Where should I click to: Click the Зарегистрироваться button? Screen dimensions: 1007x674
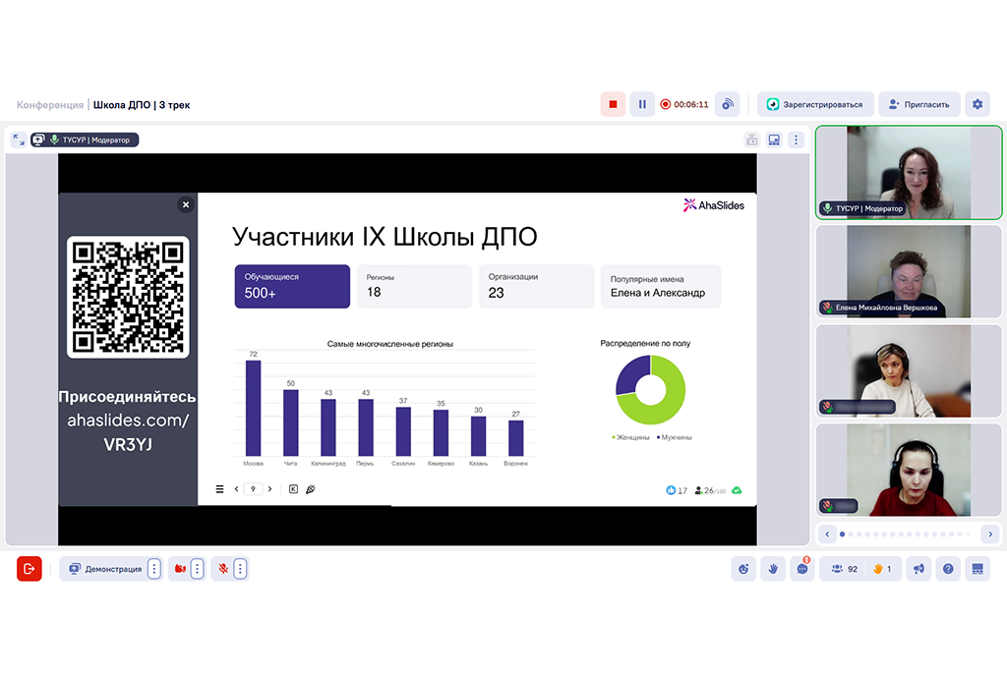(815, 104)
